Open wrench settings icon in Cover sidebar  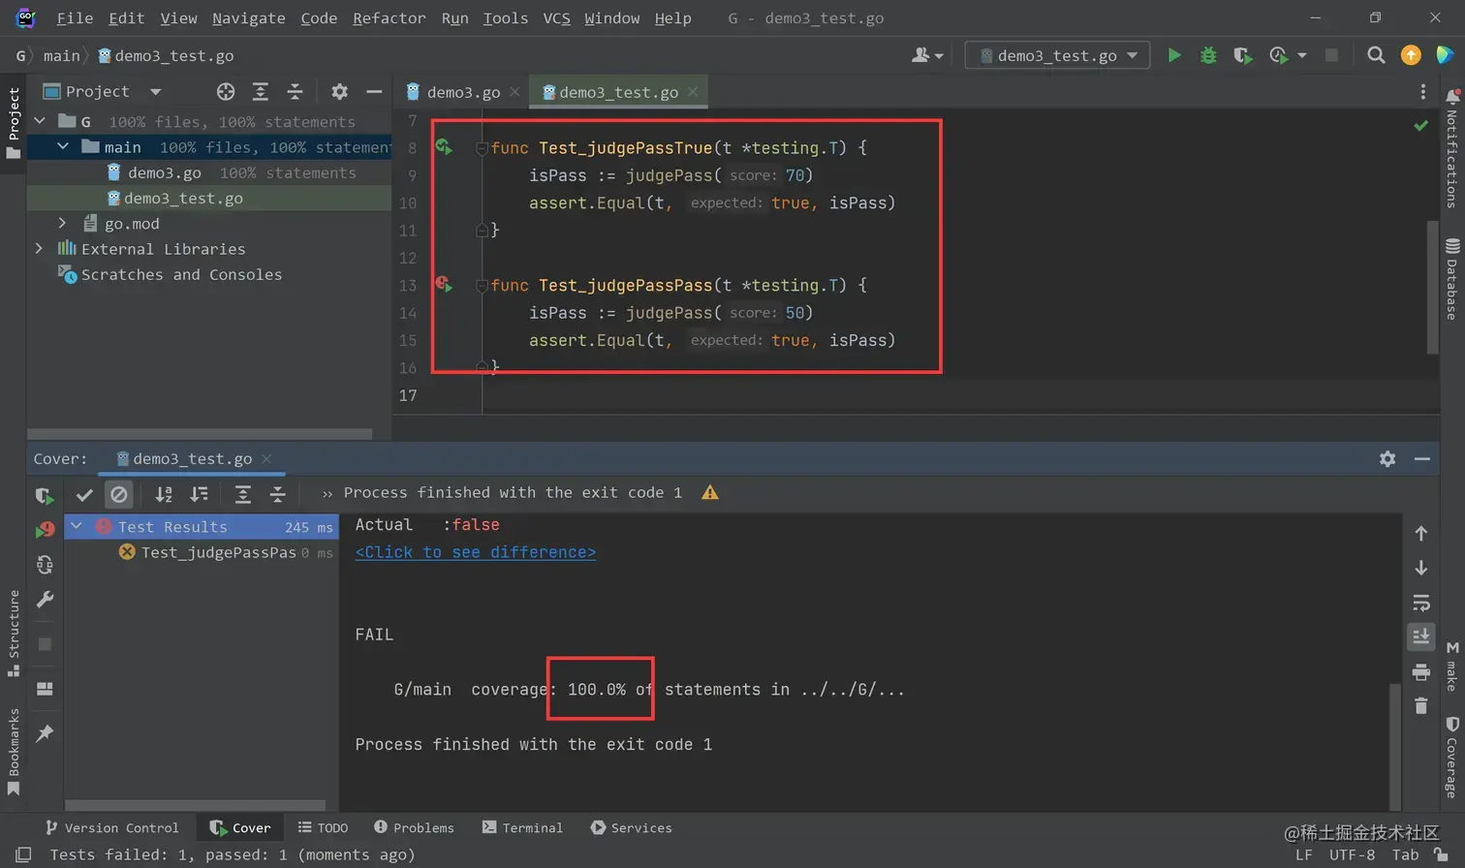(45, 600)
